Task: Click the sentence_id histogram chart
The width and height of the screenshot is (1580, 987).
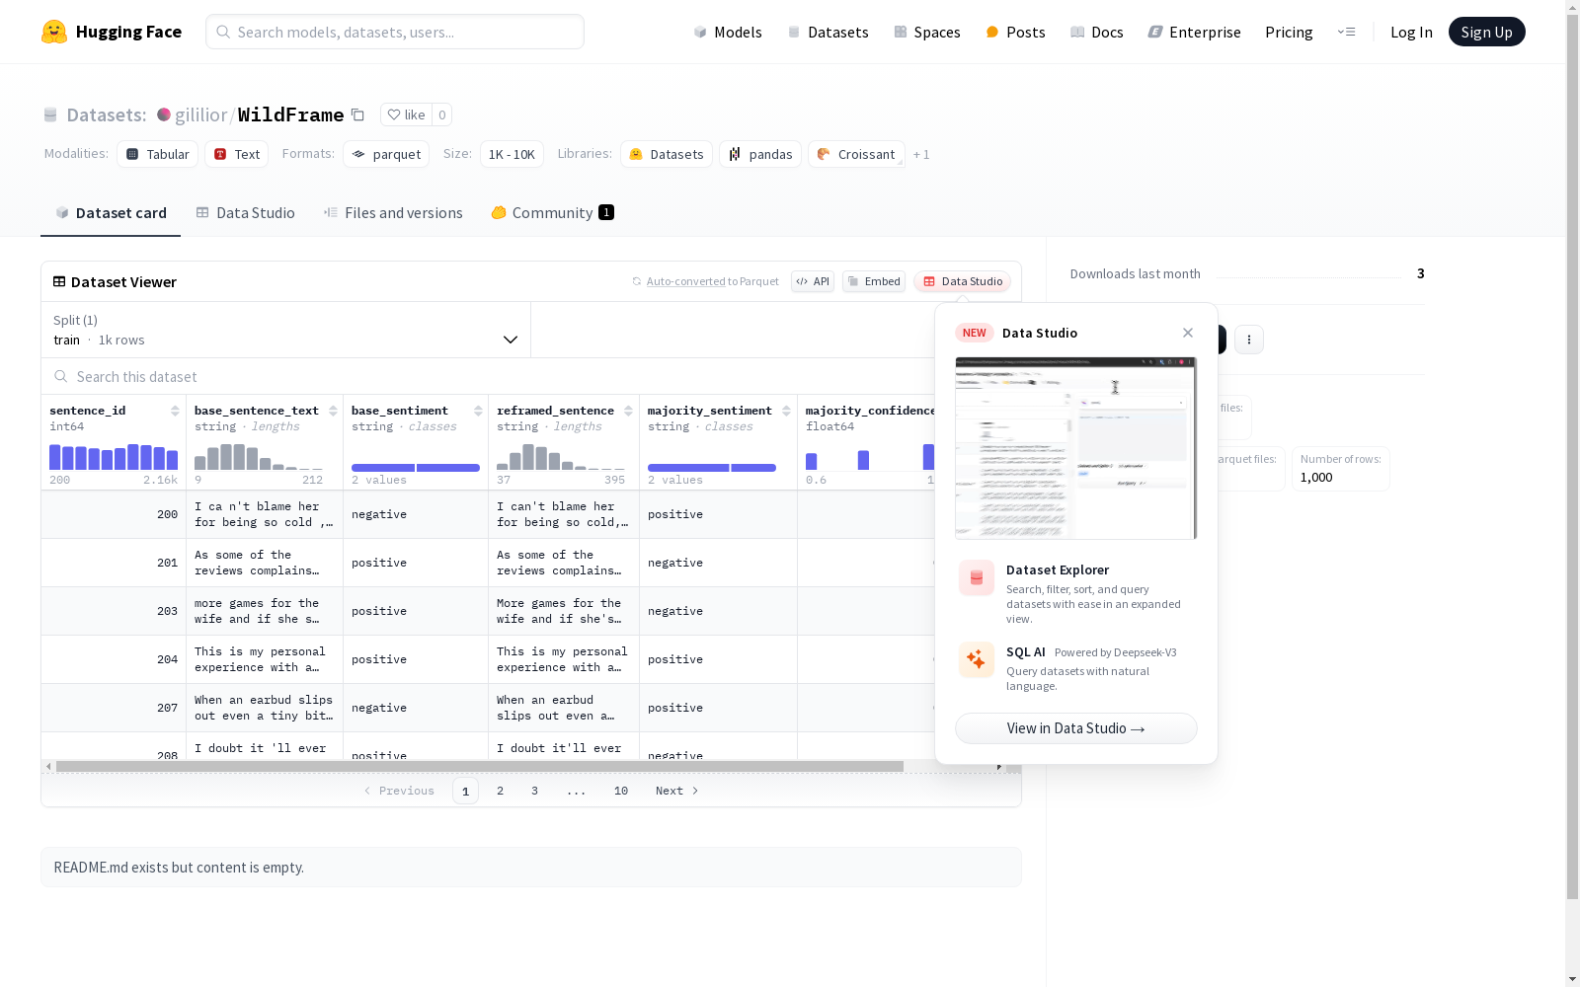Action: (x=114, y=456)
